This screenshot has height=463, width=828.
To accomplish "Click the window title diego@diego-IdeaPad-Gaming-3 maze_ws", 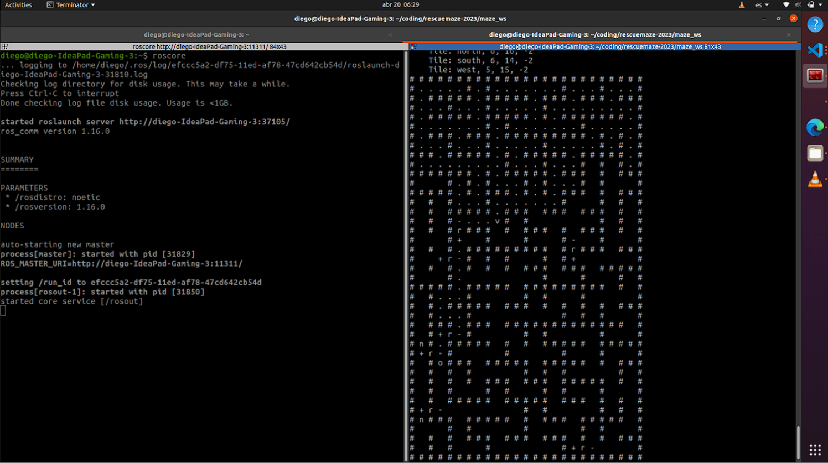I will click(x=400, y=18).
